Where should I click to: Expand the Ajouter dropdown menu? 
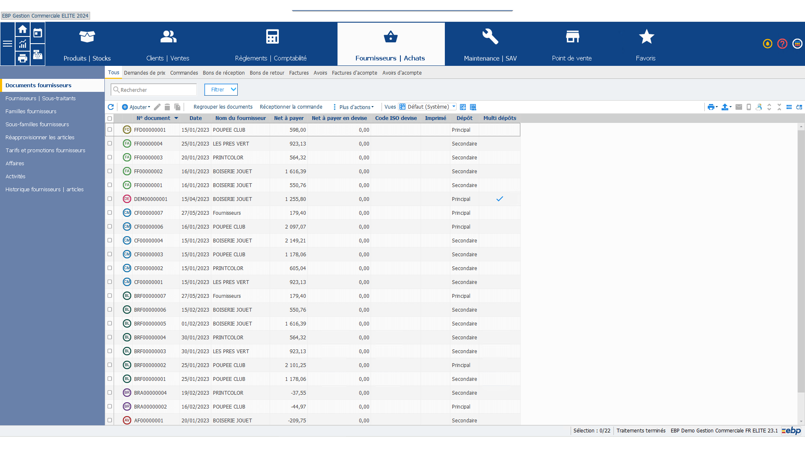coord(136,107)
